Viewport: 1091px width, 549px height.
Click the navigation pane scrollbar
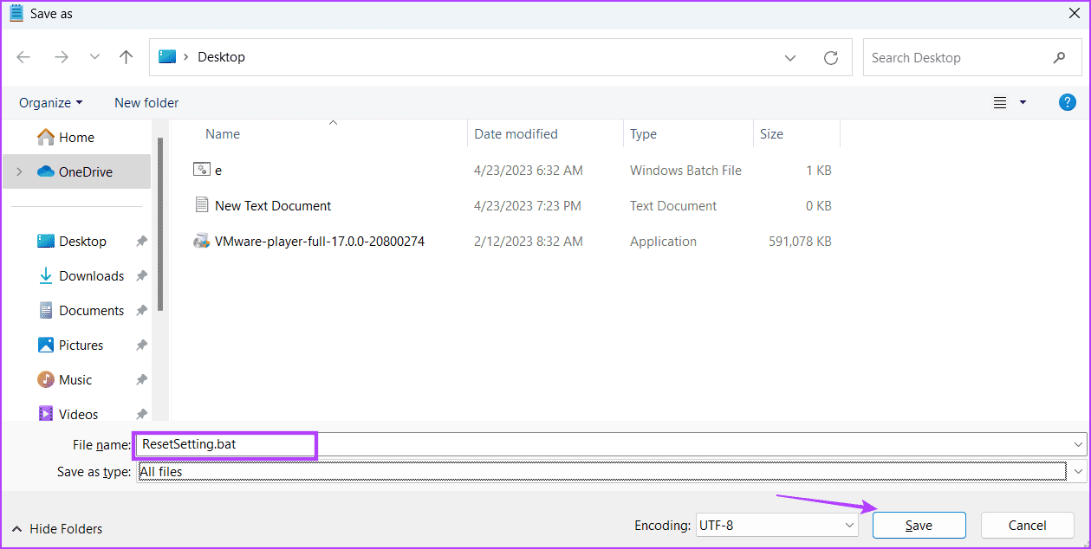pyautogui.click(x=159, y=225)
